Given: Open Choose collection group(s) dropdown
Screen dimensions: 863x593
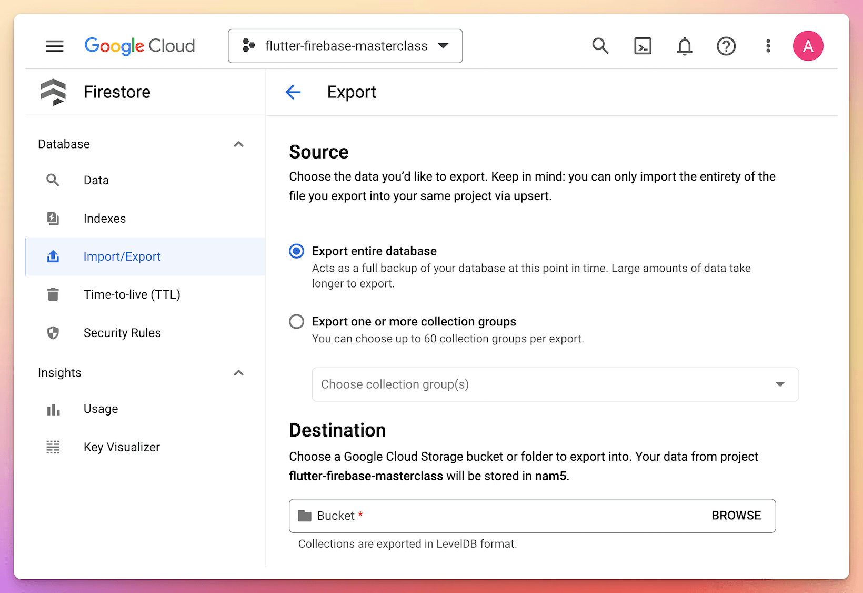Looking at the screenshot, I should (x=555, y=384).
